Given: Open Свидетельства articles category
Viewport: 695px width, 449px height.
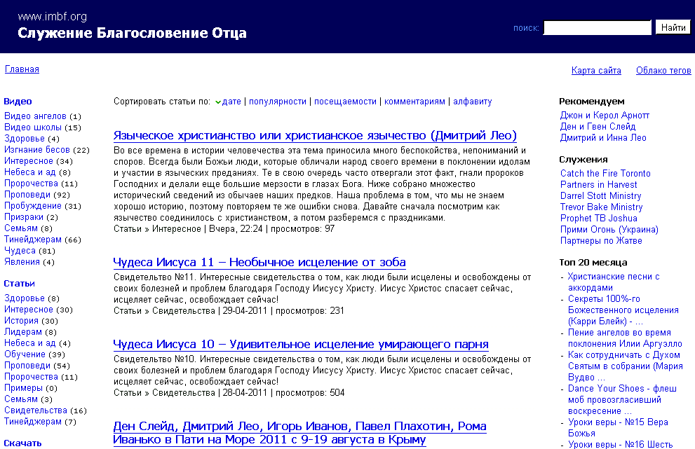Looking at the screenshot, I should click(36, 410).
